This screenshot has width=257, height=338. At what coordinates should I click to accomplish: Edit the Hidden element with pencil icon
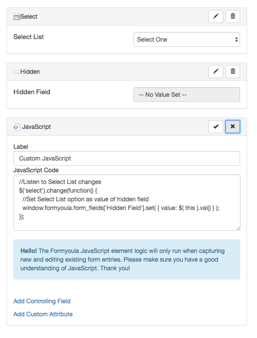coord(216,72)
